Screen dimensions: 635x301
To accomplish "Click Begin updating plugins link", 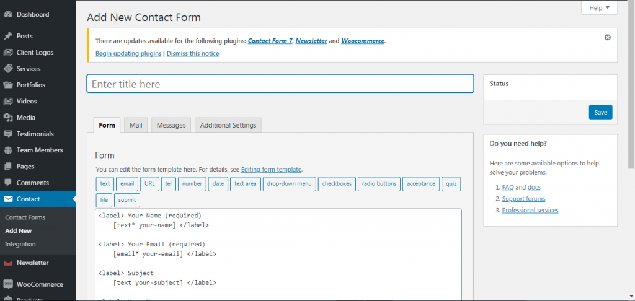I will 128,53.
